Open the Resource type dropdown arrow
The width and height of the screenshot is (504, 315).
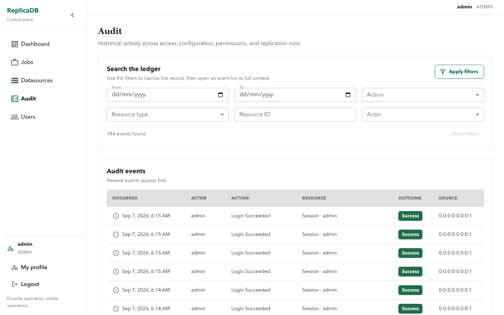click(222, 114)
